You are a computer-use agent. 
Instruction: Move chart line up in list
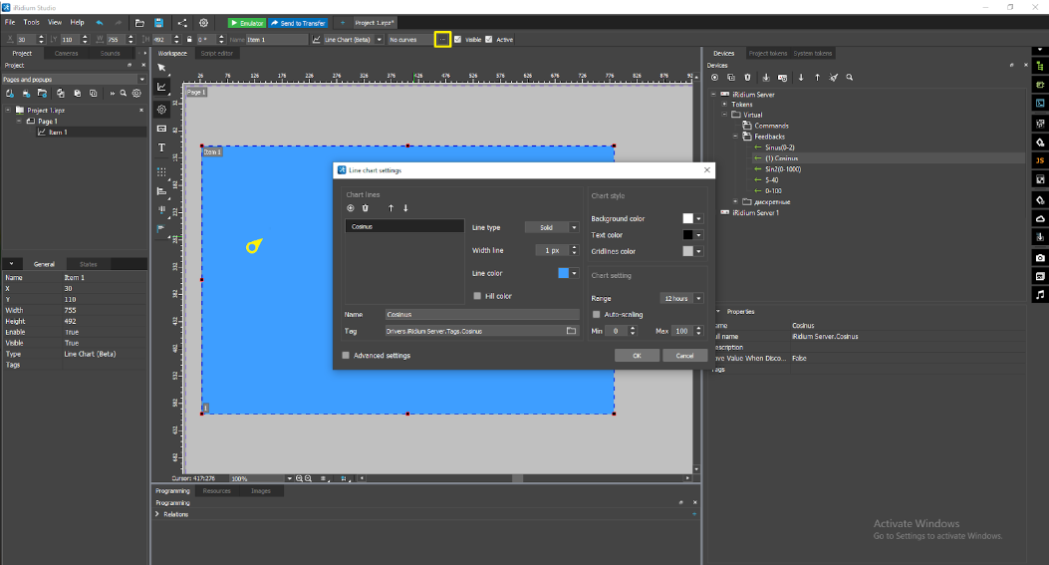tap(391, 208)
